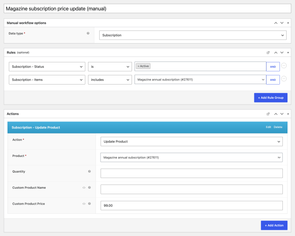Open Rules documentation external link icon

268,53
